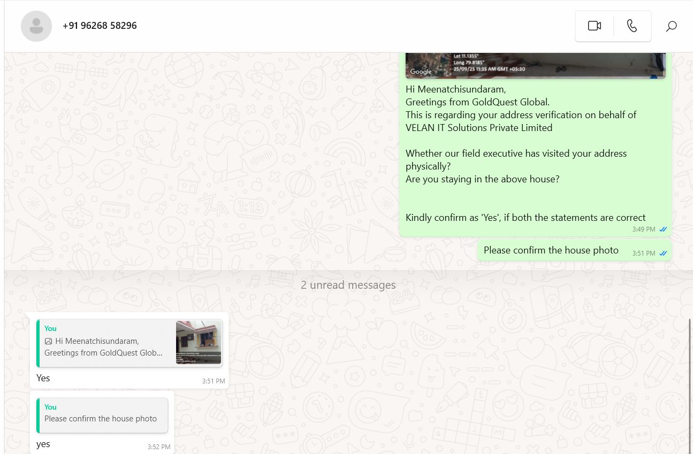Click the 3:52 PM timestamp

point(159,447)
